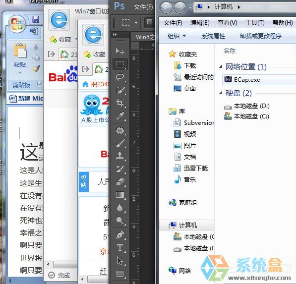
Task: Open 本地磁盘 (C:) in the file list
Action: coord(246,116)
